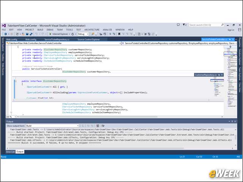This screenshot has width=243, height=182.
Task: Click the Sign in link
Action: point(231,30)
